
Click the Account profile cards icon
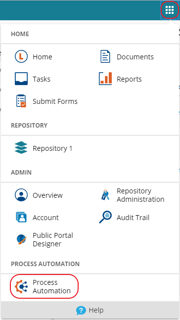point(21,217)
